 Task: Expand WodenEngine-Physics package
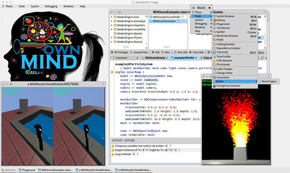click(112, 37)
